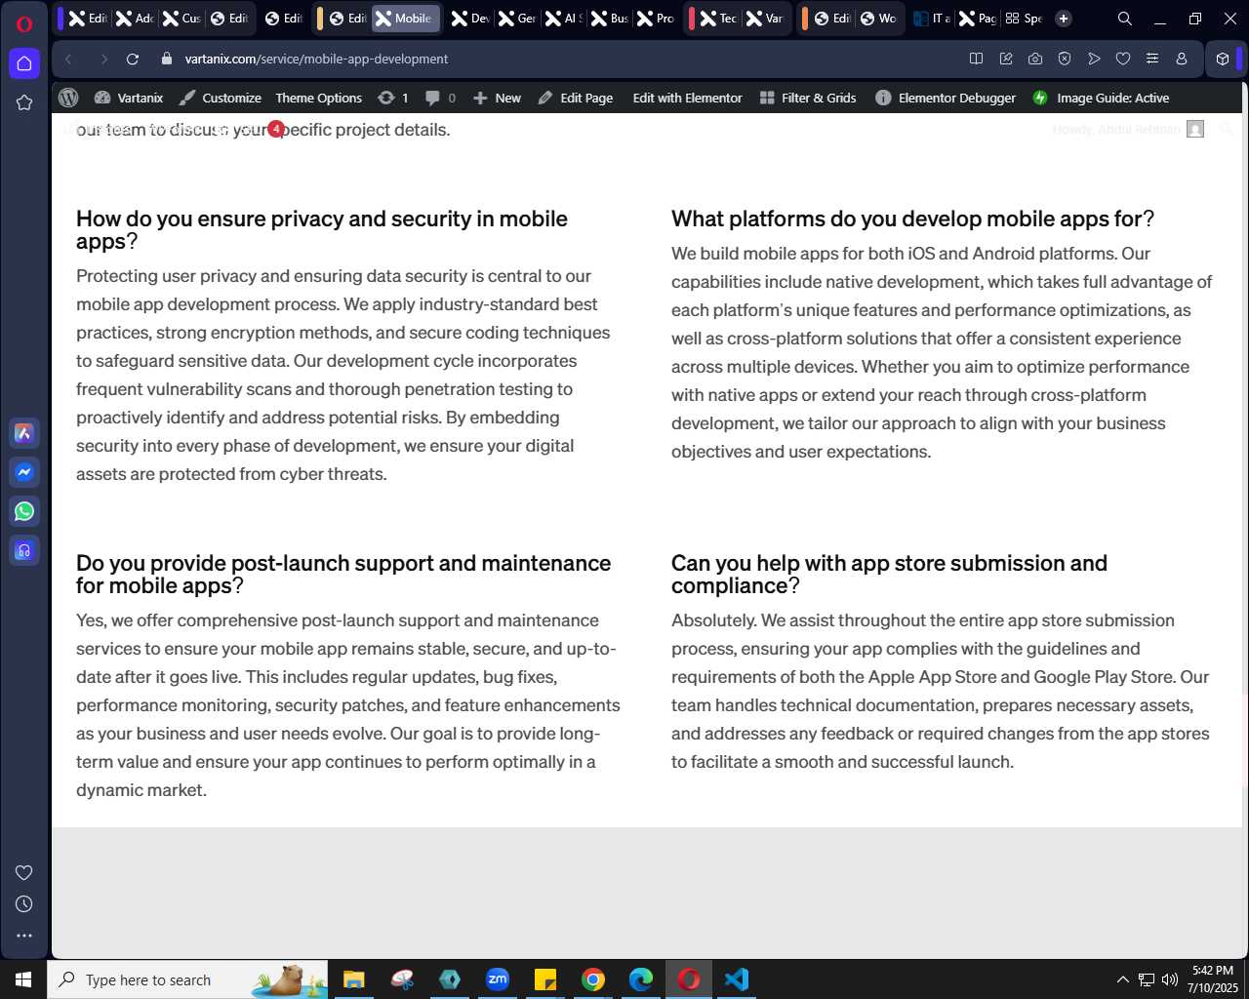
Task: Open the comments bubble in admin bar
Action: 441,98
